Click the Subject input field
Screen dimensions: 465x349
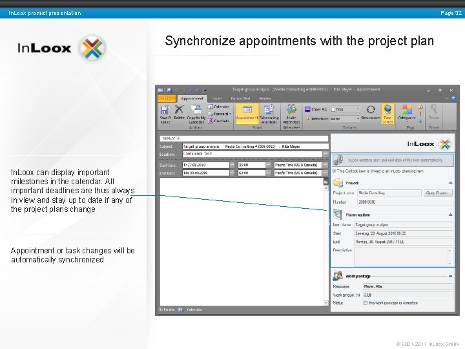point(255,146)
